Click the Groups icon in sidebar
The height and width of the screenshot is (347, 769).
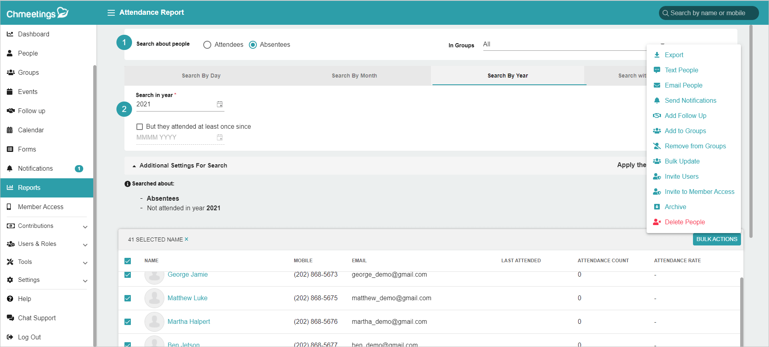[x=10, y=72]
